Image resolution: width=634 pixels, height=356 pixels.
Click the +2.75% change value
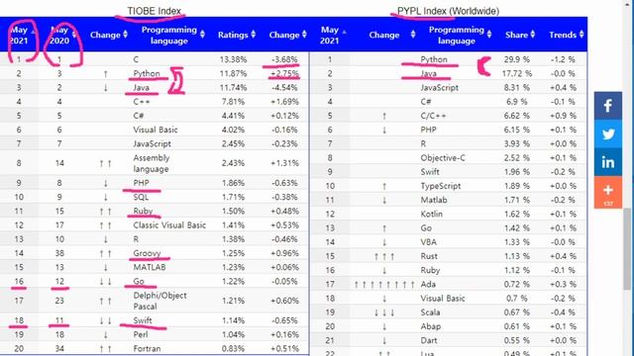pyautogui.click(x=284, y=73)
